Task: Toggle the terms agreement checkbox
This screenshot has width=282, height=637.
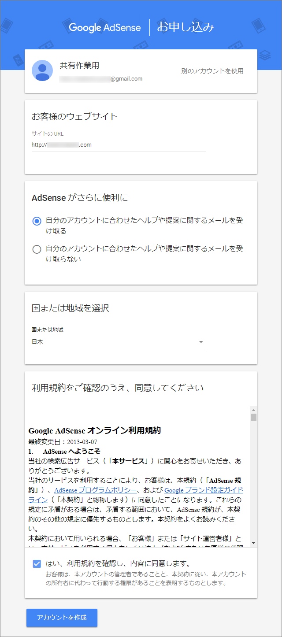Action: (x=37, y=563)
